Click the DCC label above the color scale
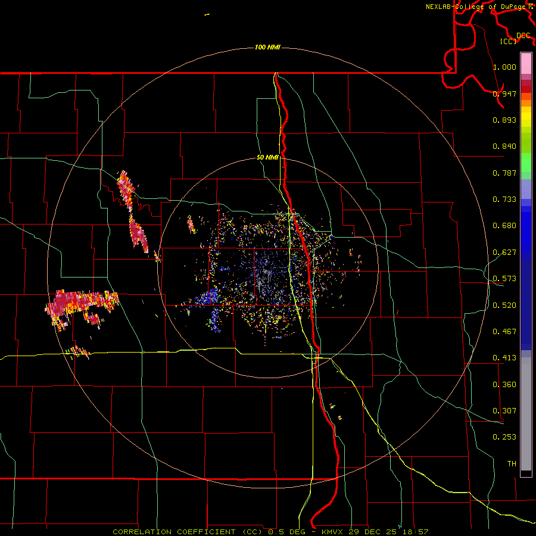The image size is (536, 536). (523, 36)
